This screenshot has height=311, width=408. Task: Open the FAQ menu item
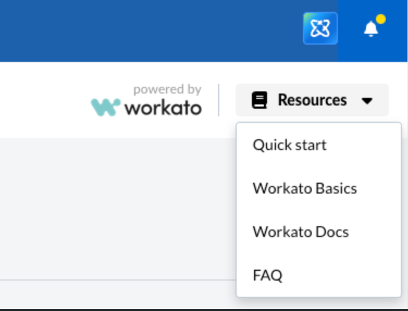[268, 275]
